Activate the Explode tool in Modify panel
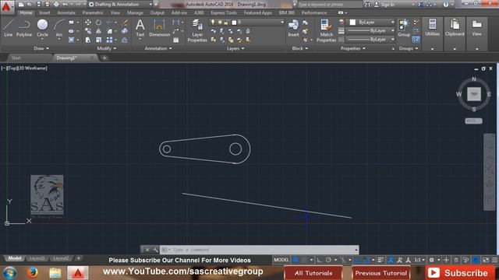 click(x=125, y=31)
